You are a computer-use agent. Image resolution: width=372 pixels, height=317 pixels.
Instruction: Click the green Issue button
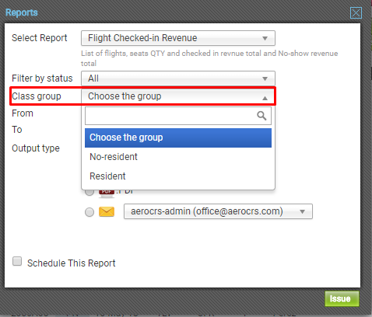pyautogui.click(x=342, y=298)
